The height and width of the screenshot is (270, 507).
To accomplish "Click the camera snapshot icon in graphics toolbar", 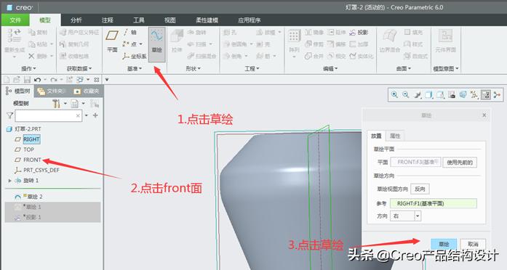I will click(x=452, y=94).
